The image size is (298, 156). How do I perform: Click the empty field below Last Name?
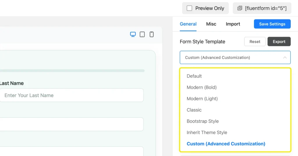click(72, 124)
